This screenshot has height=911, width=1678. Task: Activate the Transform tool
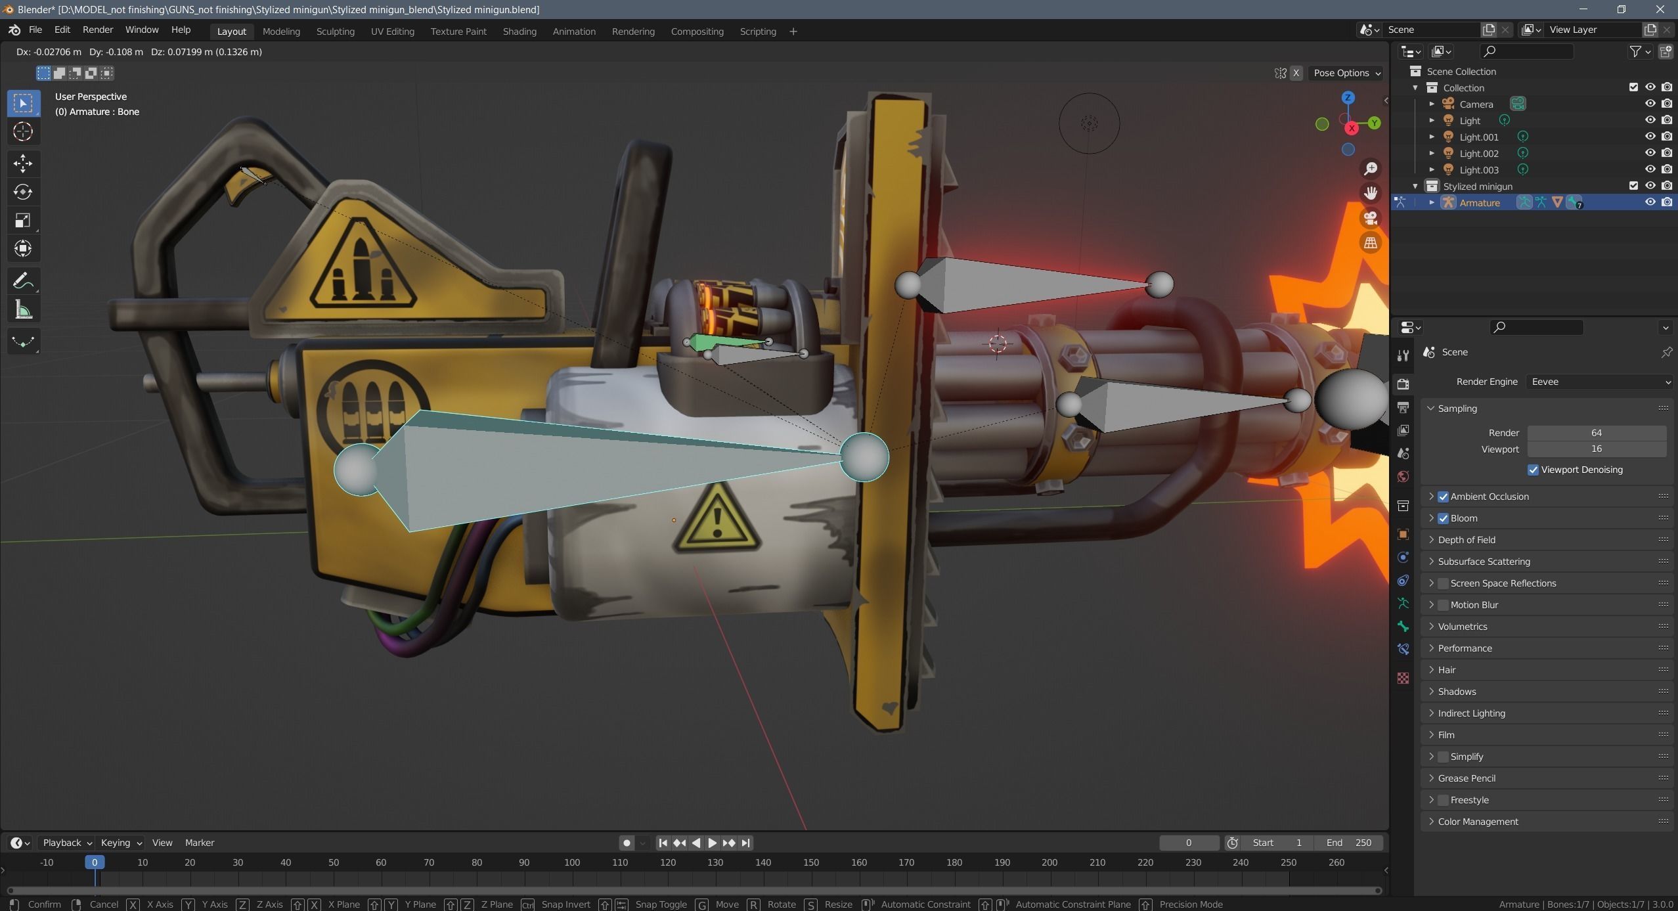[23, 248]
